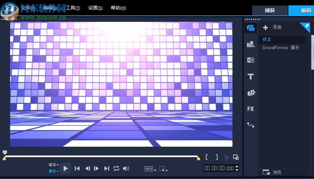Open the Title T library icon
Image resolution: width=314 pixels, height=179 pixels.
pyautogui.click(x=251, y=76)
